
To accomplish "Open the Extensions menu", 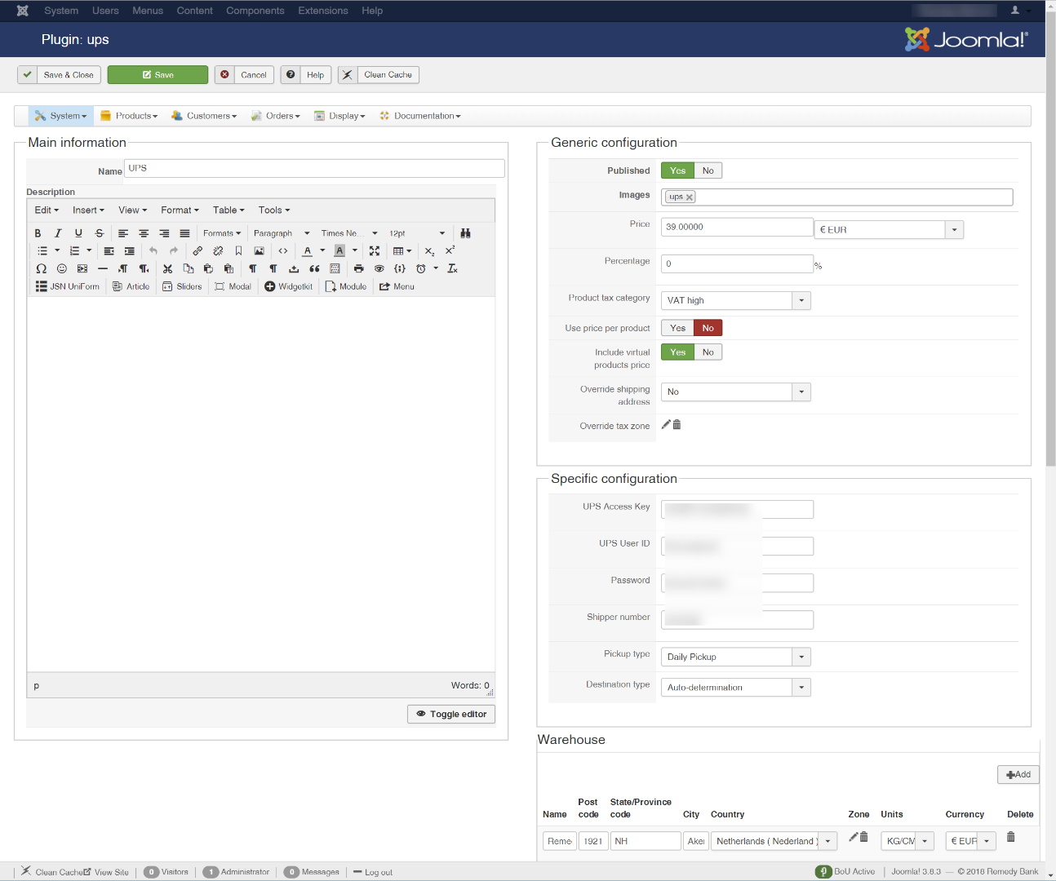I will pos(323,11).
